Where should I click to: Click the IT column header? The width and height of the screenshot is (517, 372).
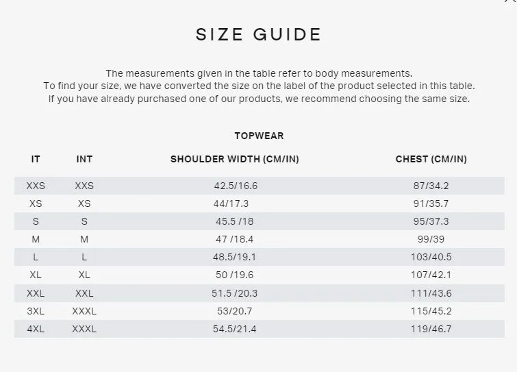(x=36, y=159)
